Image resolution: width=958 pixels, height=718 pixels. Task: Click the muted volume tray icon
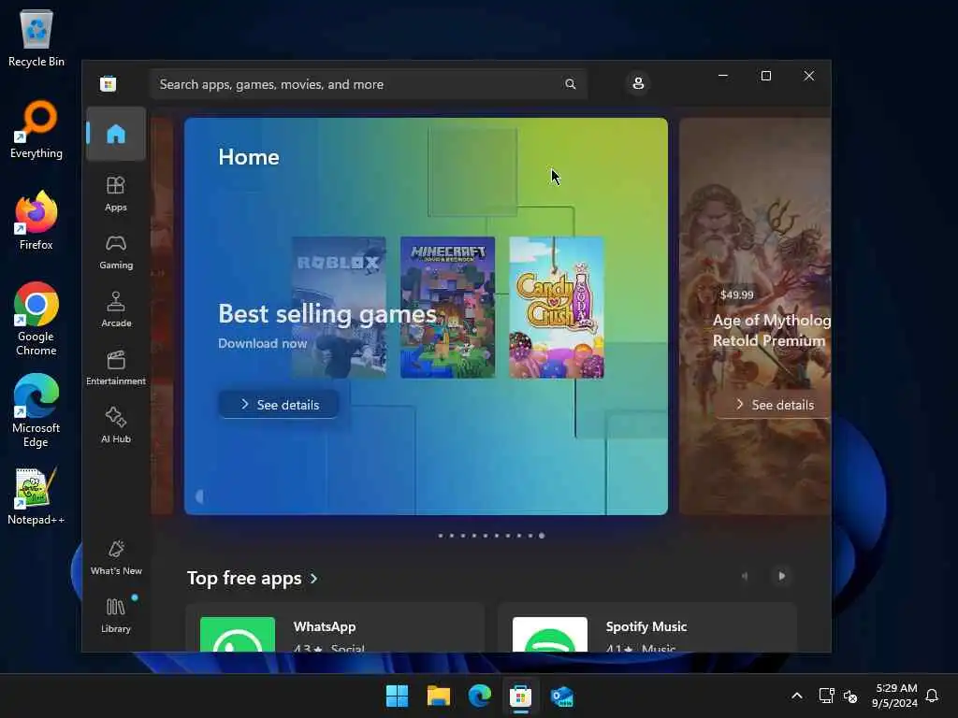(849, 696)
